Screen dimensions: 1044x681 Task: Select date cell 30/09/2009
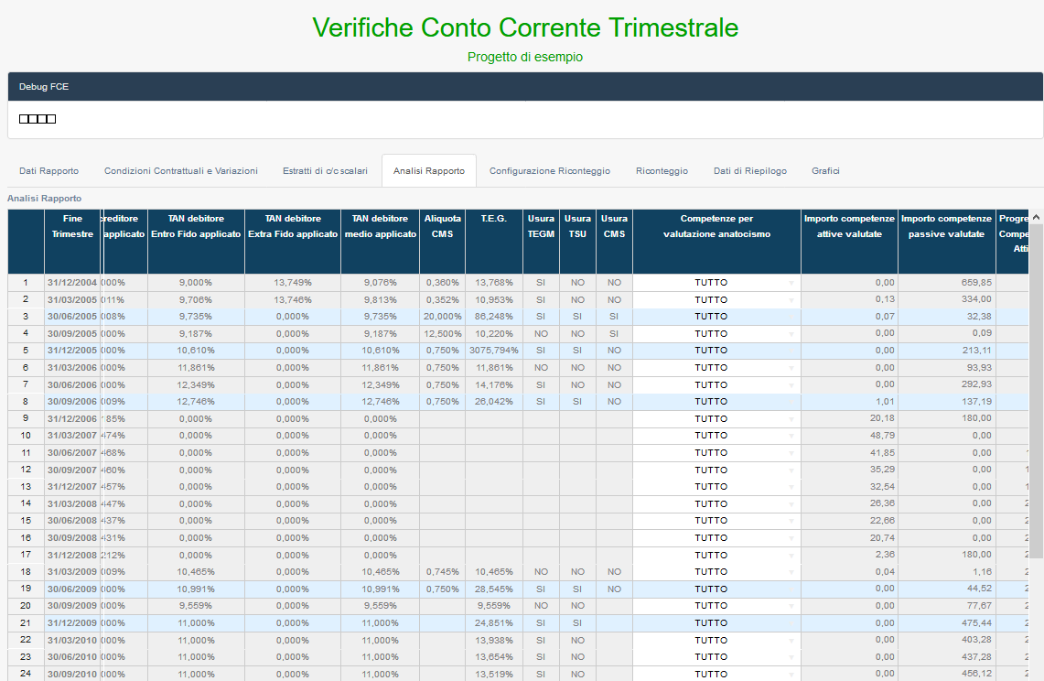tap(72, 606)
